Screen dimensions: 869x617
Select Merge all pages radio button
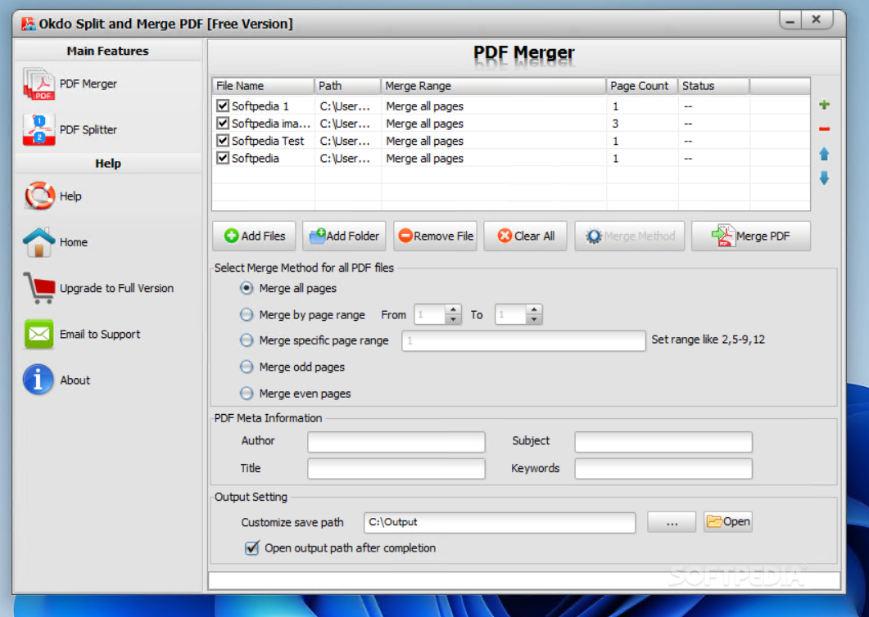pos(247,288)
